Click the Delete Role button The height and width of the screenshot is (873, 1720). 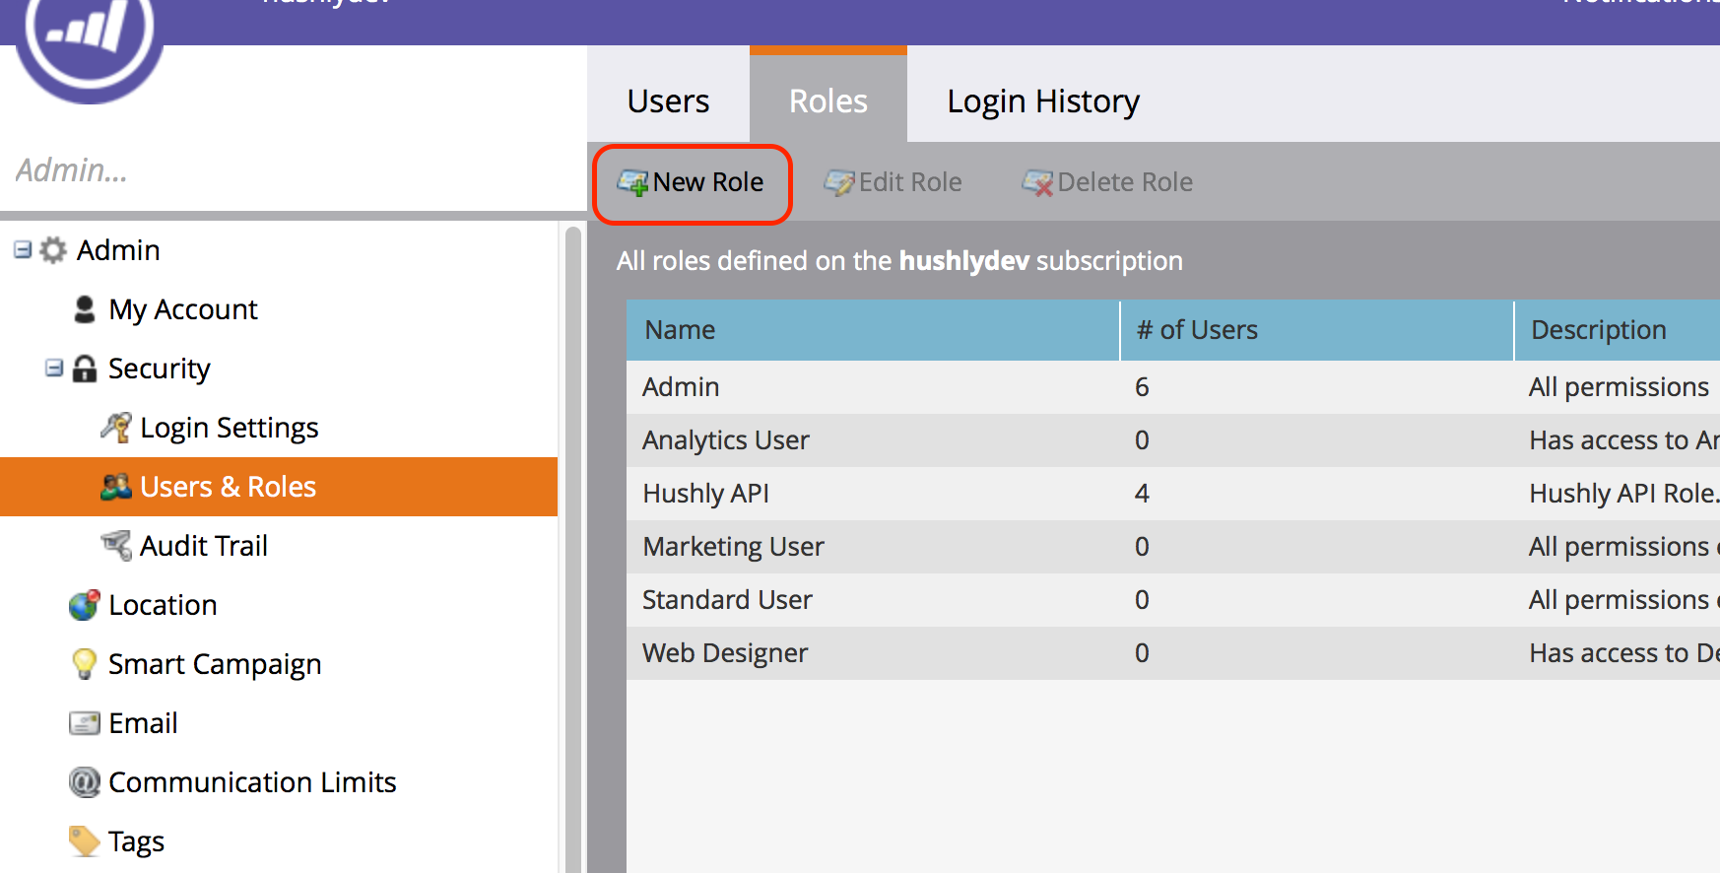tap(1108, 183)
